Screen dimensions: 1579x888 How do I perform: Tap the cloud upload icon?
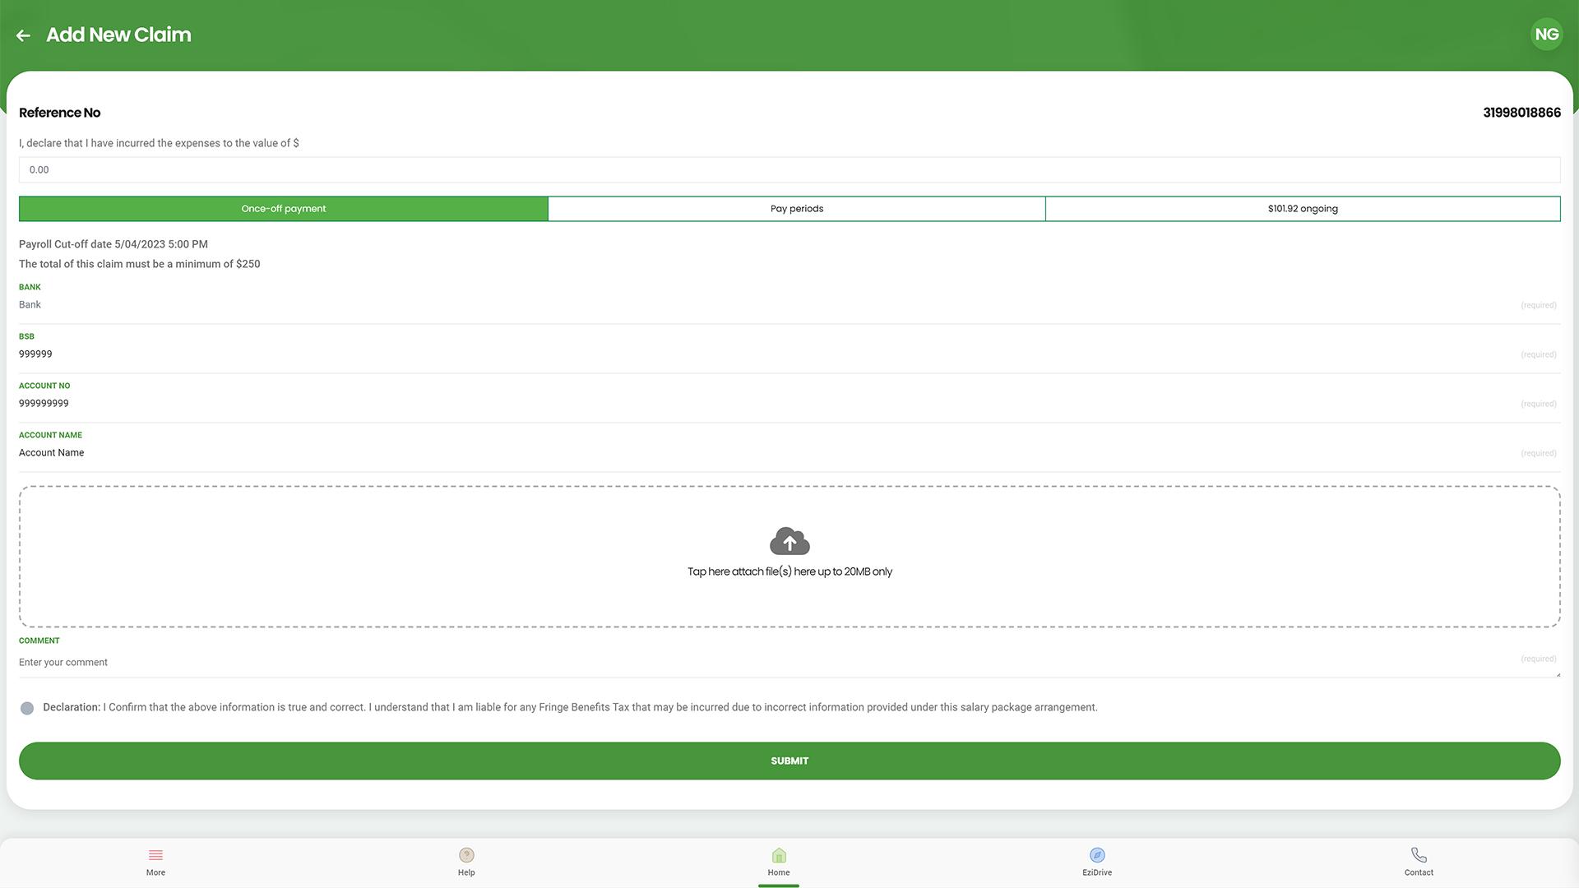[x=789, y=541]
